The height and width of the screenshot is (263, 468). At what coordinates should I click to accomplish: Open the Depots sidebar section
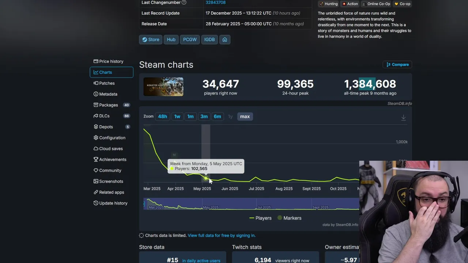coord(112,127)
